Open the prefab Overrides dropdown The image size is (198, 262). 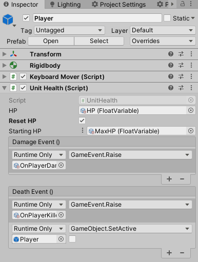click(x=163, y=41)
